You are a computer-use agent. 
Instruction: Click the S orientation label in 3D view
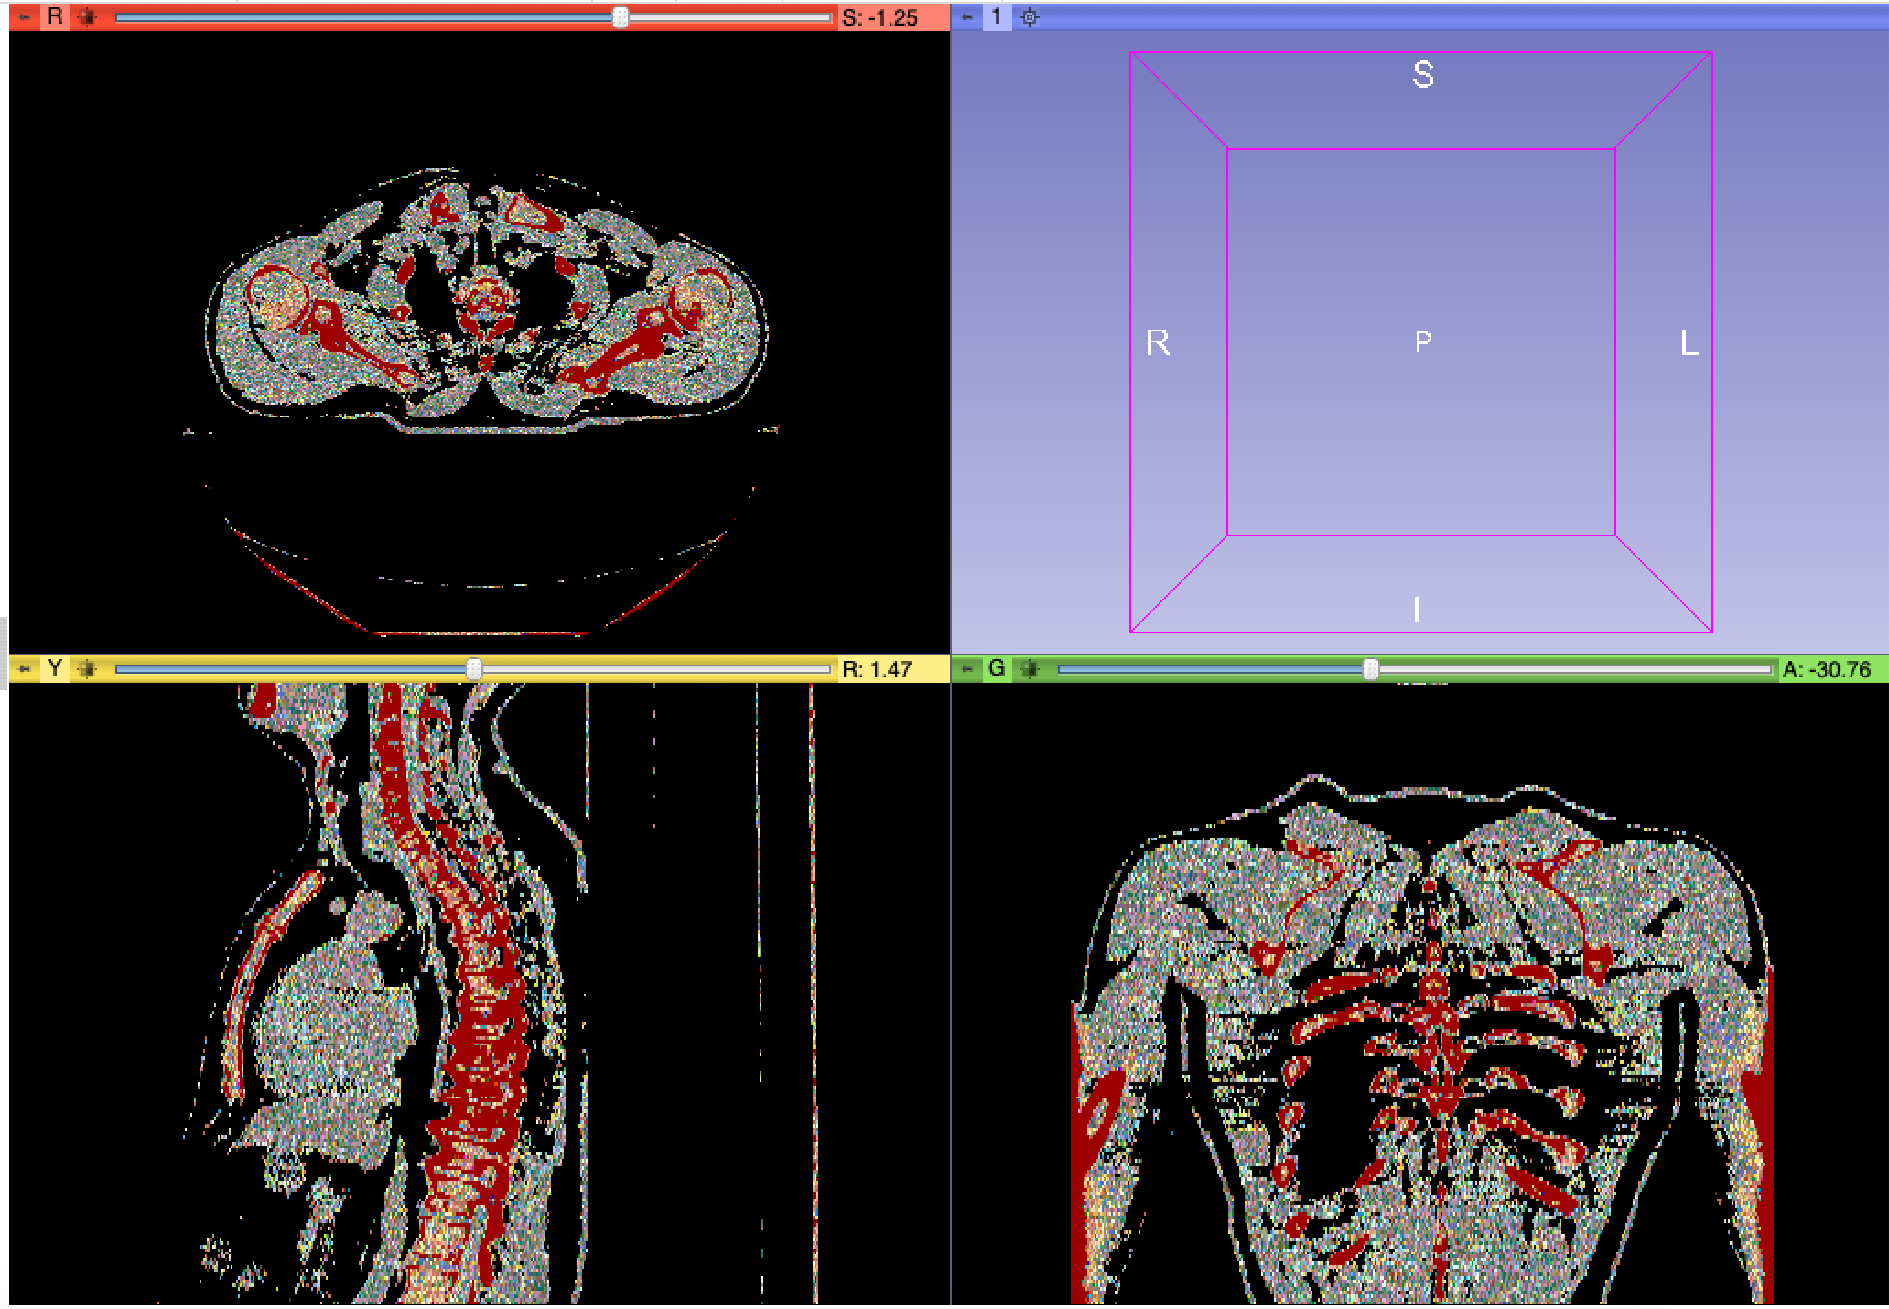[x=1422, y=75]
